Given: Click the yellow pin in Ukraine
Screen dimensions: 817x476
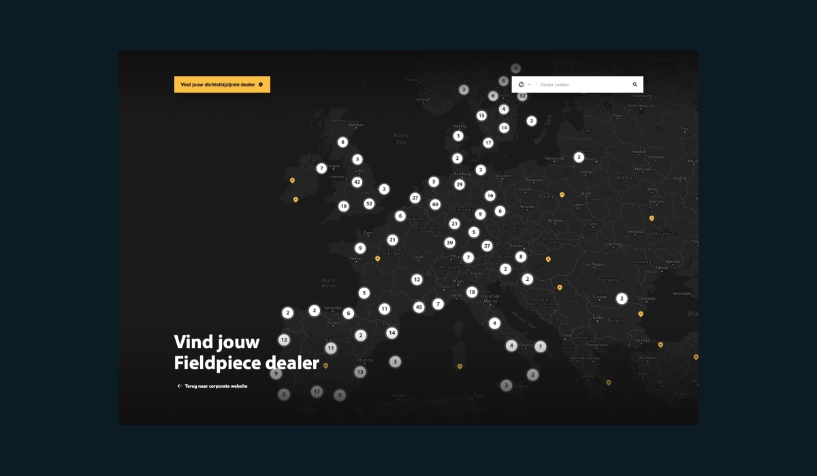Looking at the screenshot, I should (652, 218).
